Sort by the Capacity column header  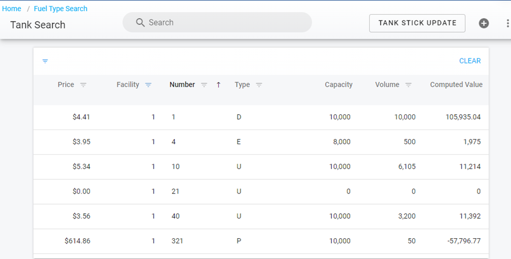tap(338, 85)
